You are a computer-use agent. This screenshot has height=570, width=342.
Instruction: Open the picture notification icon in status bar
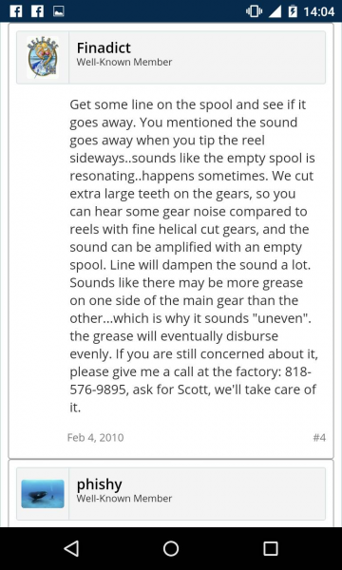59,11
